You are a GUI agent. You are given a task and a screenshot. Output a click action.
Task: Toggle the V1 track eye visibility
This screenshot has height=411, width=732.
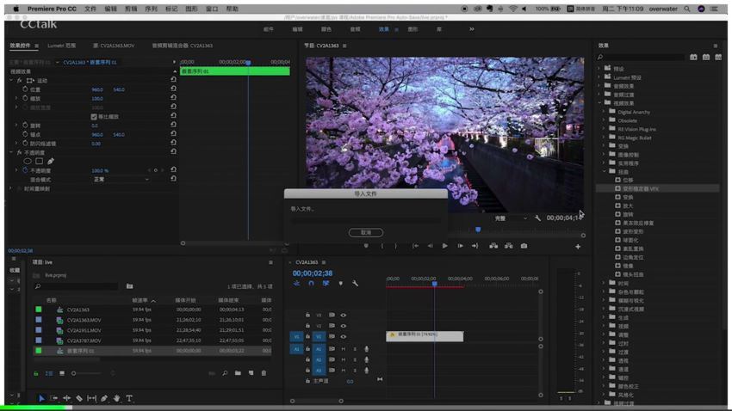click(x=343, y=336)
